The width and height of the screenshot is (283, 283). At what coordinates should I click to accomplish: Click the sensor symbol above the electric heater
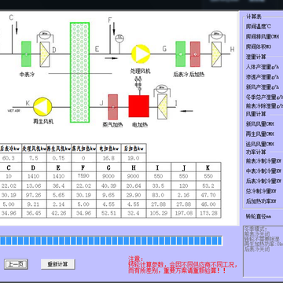138,84
